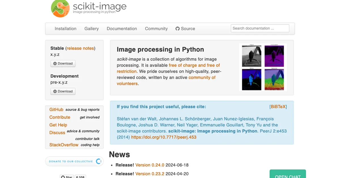The height and width of the screenshot is (178, 340).
Task: Open the Discuss sidebar link
Action: (x=57, y=132)
